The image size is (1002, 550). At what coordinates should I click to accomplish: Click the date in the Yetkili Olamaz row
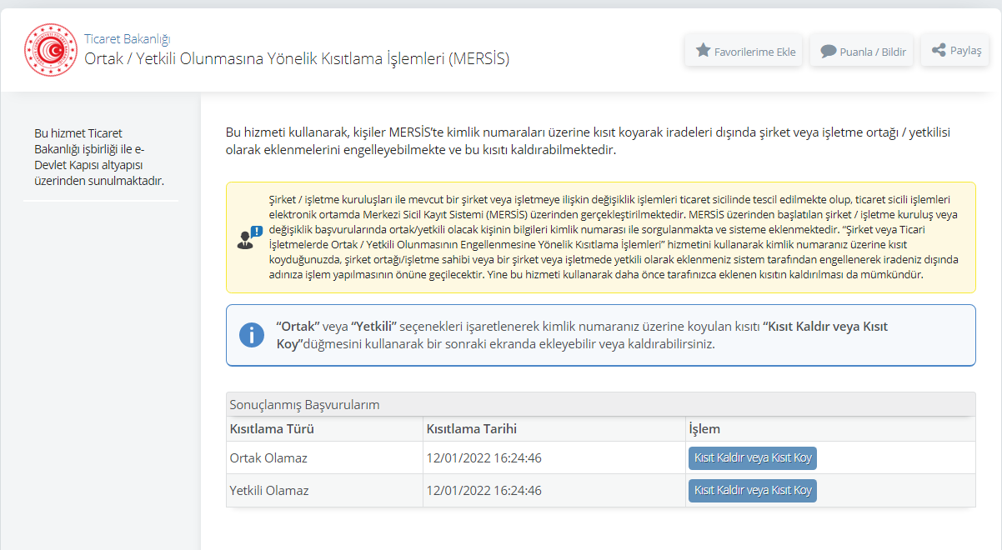(484, 490)
